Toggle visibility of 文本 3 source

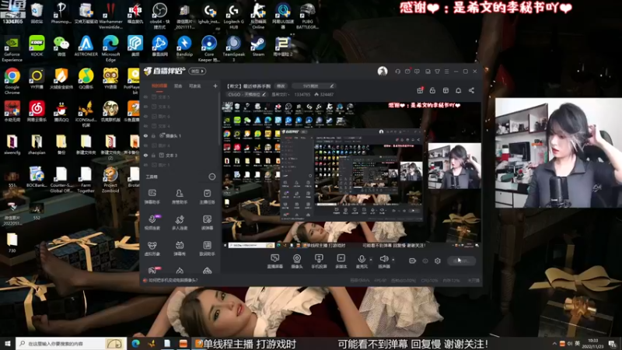[x=145, y=155]
